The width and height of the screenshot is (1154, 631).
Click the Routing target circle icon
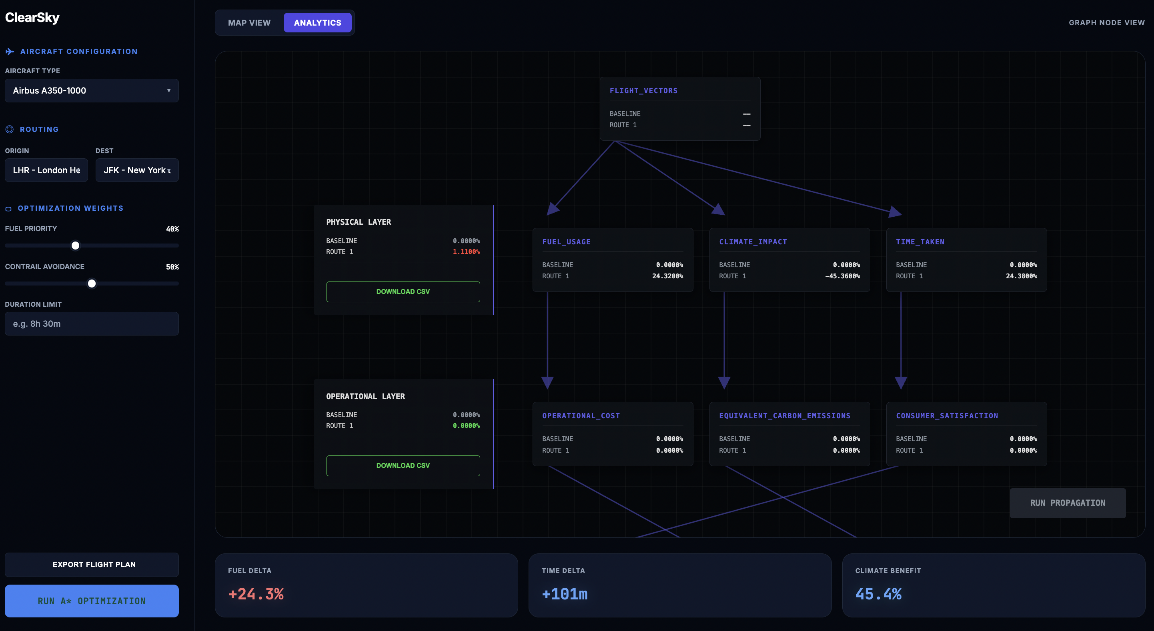[x=10, y=130]
